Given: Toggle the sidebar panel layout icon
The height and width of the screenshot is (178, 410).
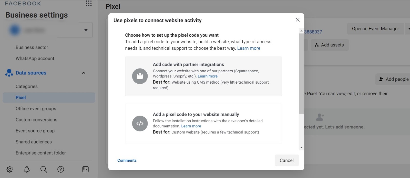Looking at the screenshot, I should (85, 169).
